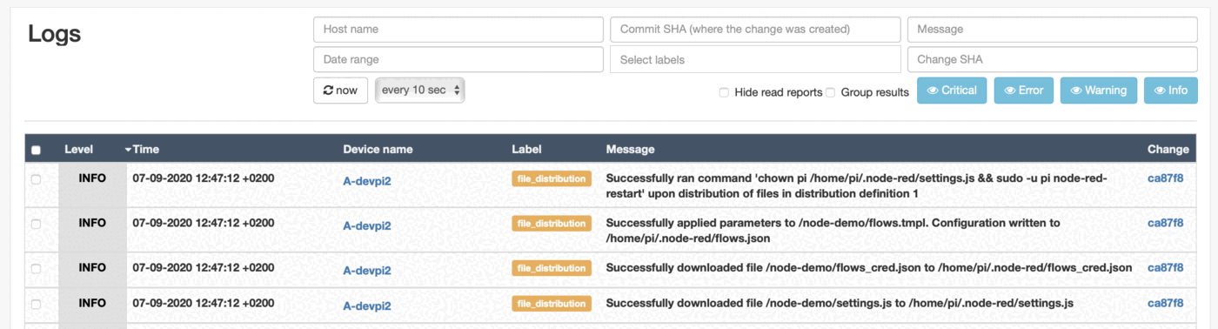Check the select-all checkbox in table header
The image size is (1218, 329).
[x=36, y=150]
